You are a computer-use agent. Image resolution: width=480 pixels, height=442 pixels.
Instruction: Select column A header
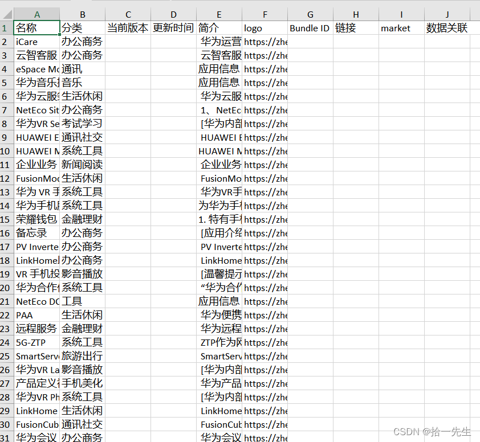(x=36, y=14)
